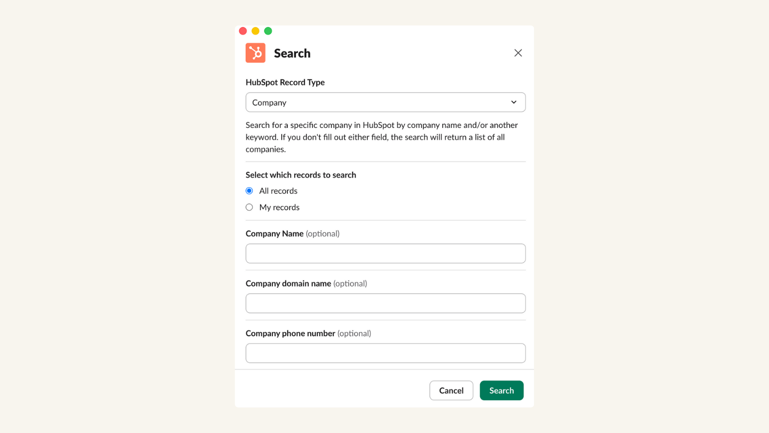Image resolution: width=769 pixels, height=433 pixels.
Task: Focus the Company phone number field
Action: tap(385, 353)
